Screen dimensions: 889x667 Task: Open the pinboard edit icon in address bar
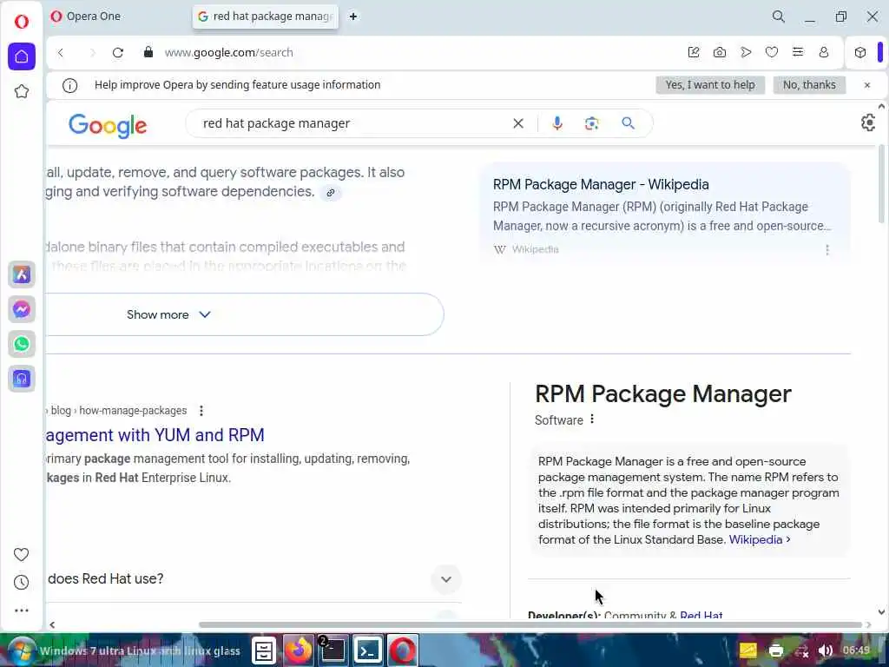point(694,52)
